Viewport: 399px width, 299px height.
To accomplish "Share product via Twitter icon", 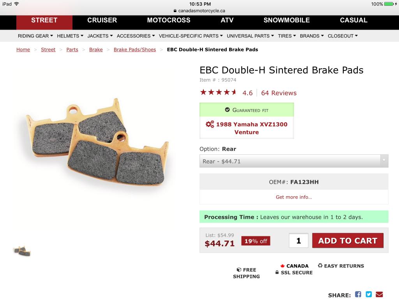I will click(x=369, y=294).
